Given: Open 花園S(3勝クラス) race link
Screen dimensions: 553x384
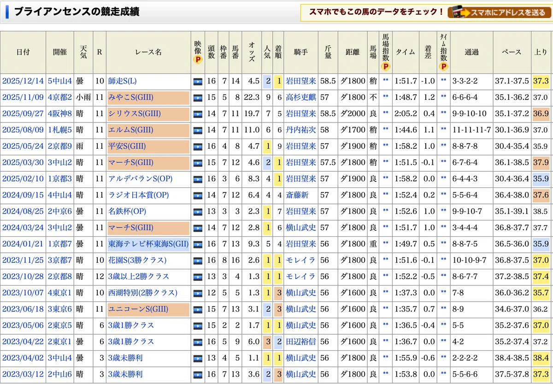Looking at the screenshot, I should tap(137, 261).
